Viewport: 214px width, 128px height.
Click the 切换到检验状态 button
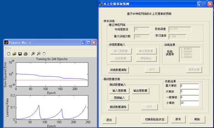[x=155, y=120]
